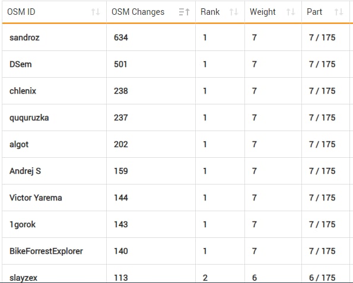Click the BikeForrestExplorer user entry
Viewport: 353px width, 283px height.
pyautogui.click(x=46, y=251)
